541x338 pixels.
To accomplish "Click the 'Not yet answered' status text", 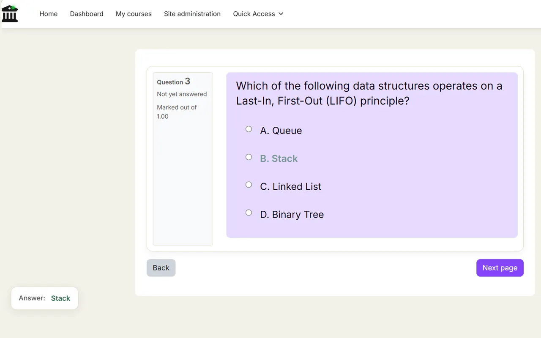I will click(x=182, y=94).
